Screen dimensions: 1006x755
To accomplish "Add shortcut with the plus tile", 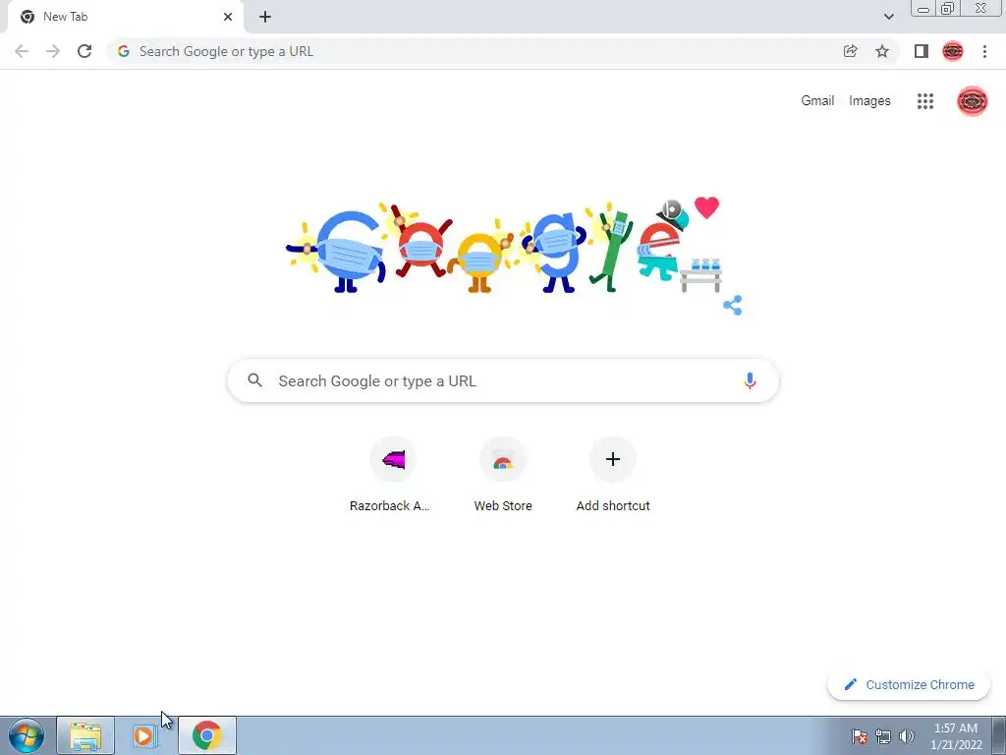I will [x=613, y=475].
